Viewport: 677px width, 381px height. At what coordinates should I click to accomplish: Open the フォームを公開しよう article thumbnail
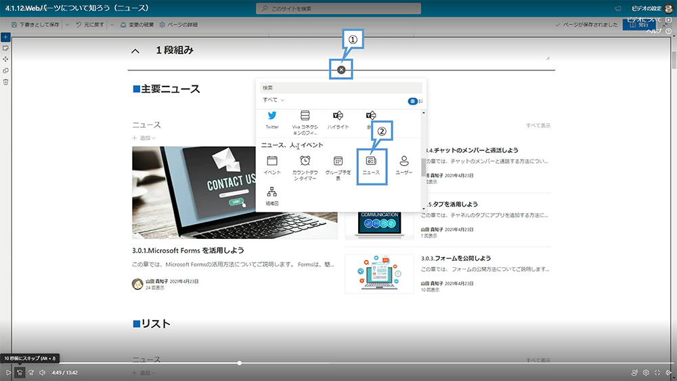[379, 273]
